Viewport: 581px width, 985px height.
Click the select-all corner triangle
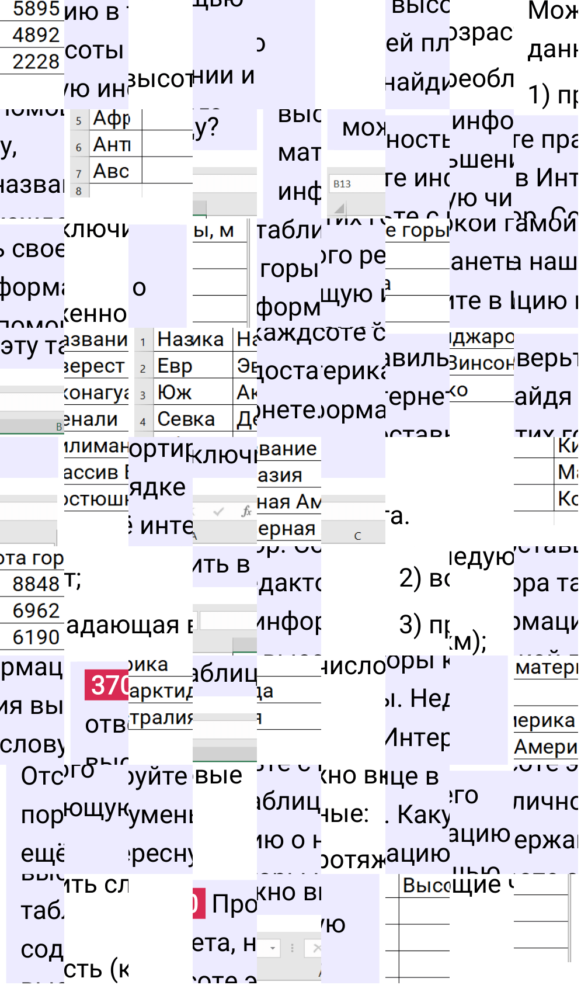click(x=339, y=207)
